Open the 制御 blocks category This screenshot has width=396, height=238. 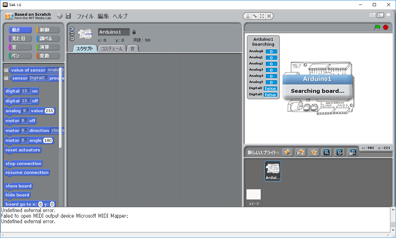(48, 30)
